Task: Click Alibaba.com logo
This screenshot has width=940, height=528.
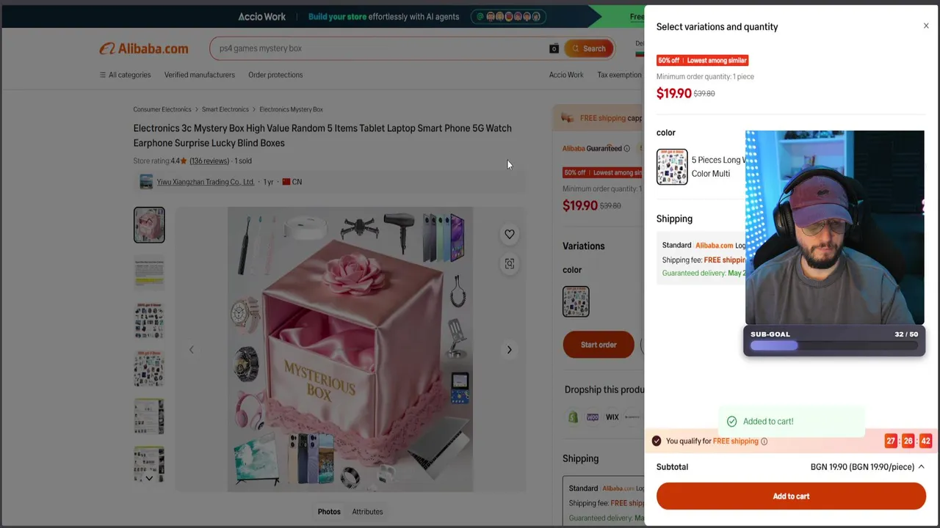Action: (x=144, y=48)
